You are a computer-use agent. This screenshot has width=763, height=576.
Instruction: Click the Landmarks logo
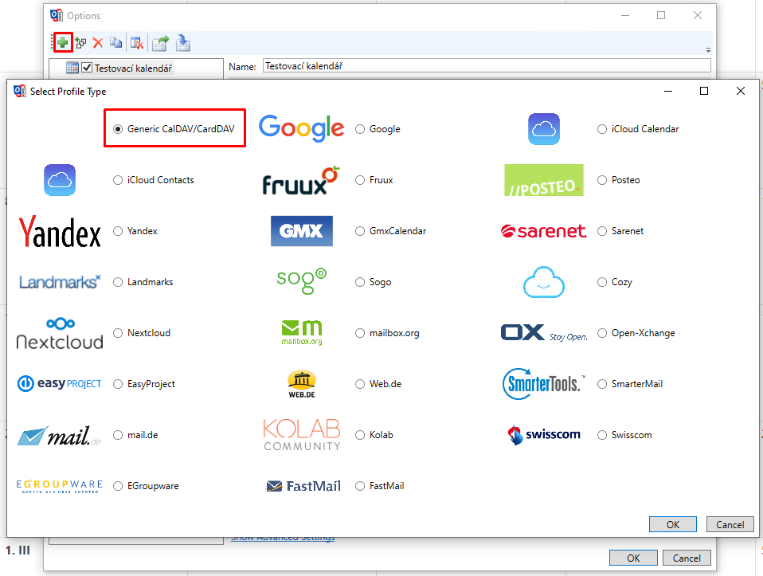coord(60,282)
